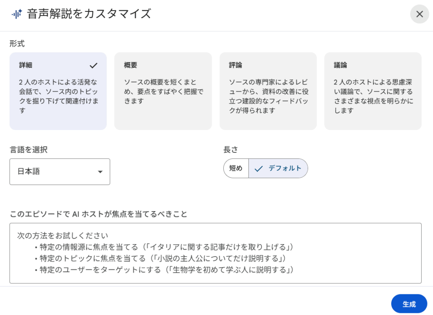Click the 議論 card description text
The width and height of the screenshot is (433, 315).
tap(373, 96)
